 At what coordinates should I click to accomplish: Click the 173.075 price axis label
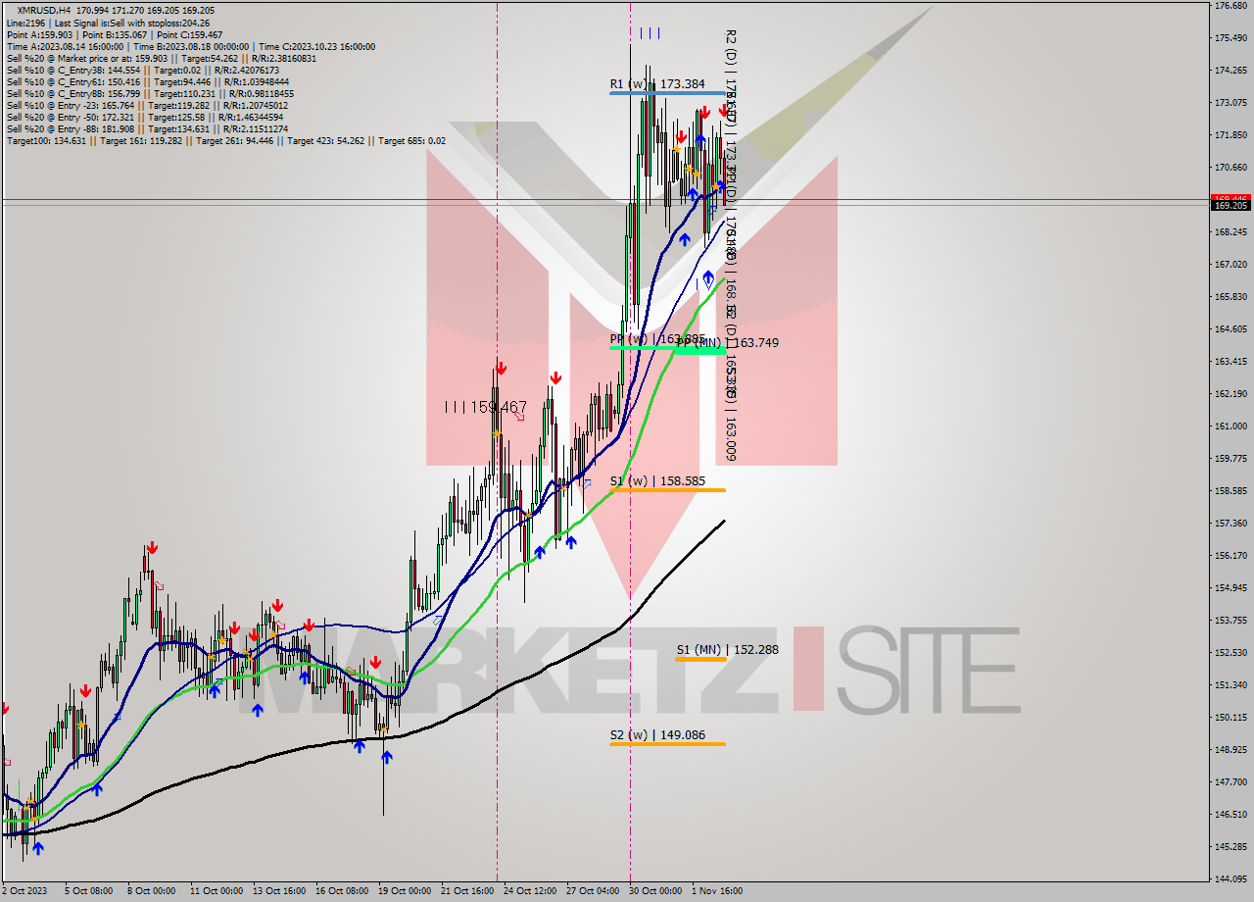[1230, 103]
